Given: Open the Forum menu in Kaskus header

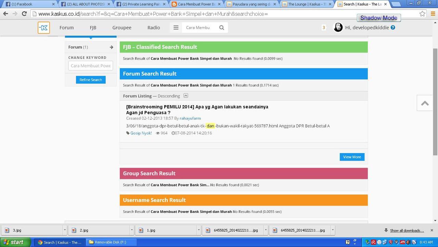Looking at the screenshot, I should point(66,28).
